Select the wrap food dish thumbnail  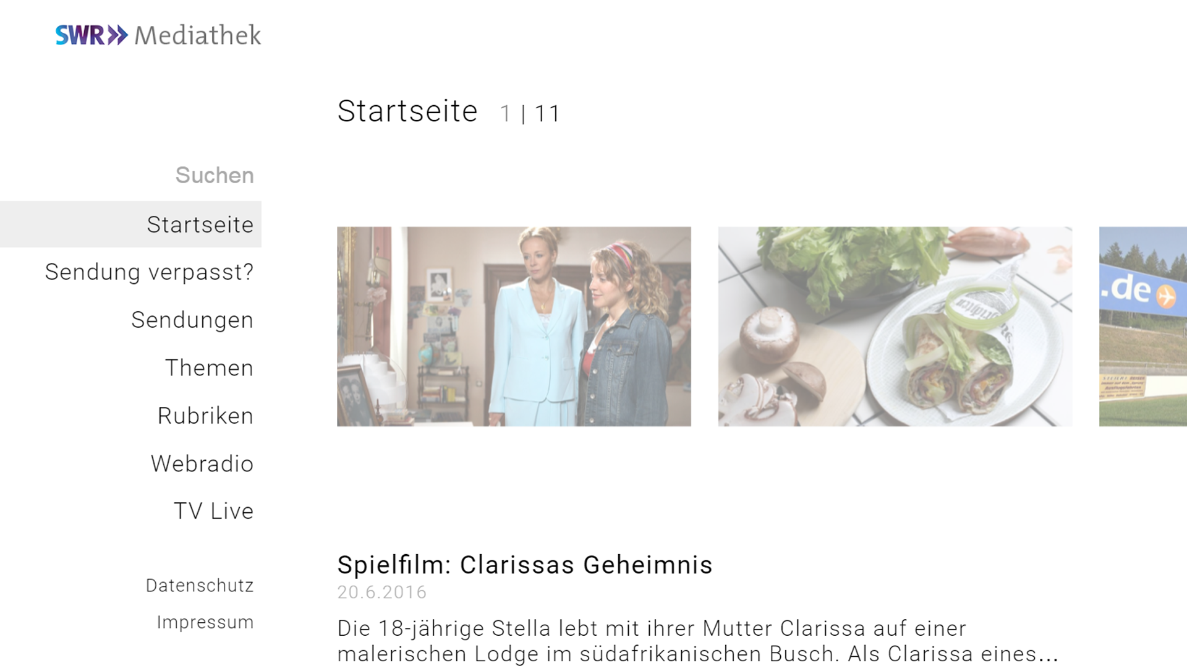click(x=895, y=327)
